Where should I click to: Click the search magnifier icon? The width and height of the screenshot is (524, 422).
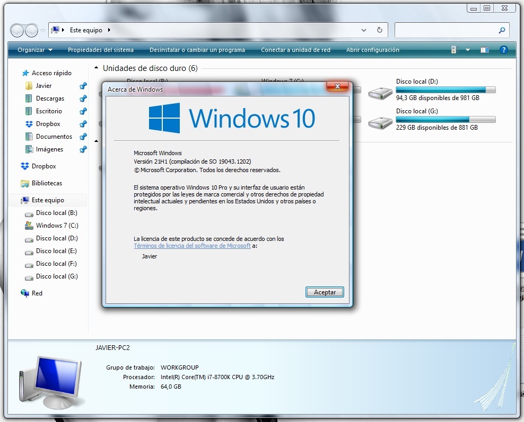[x=502, y=30]
